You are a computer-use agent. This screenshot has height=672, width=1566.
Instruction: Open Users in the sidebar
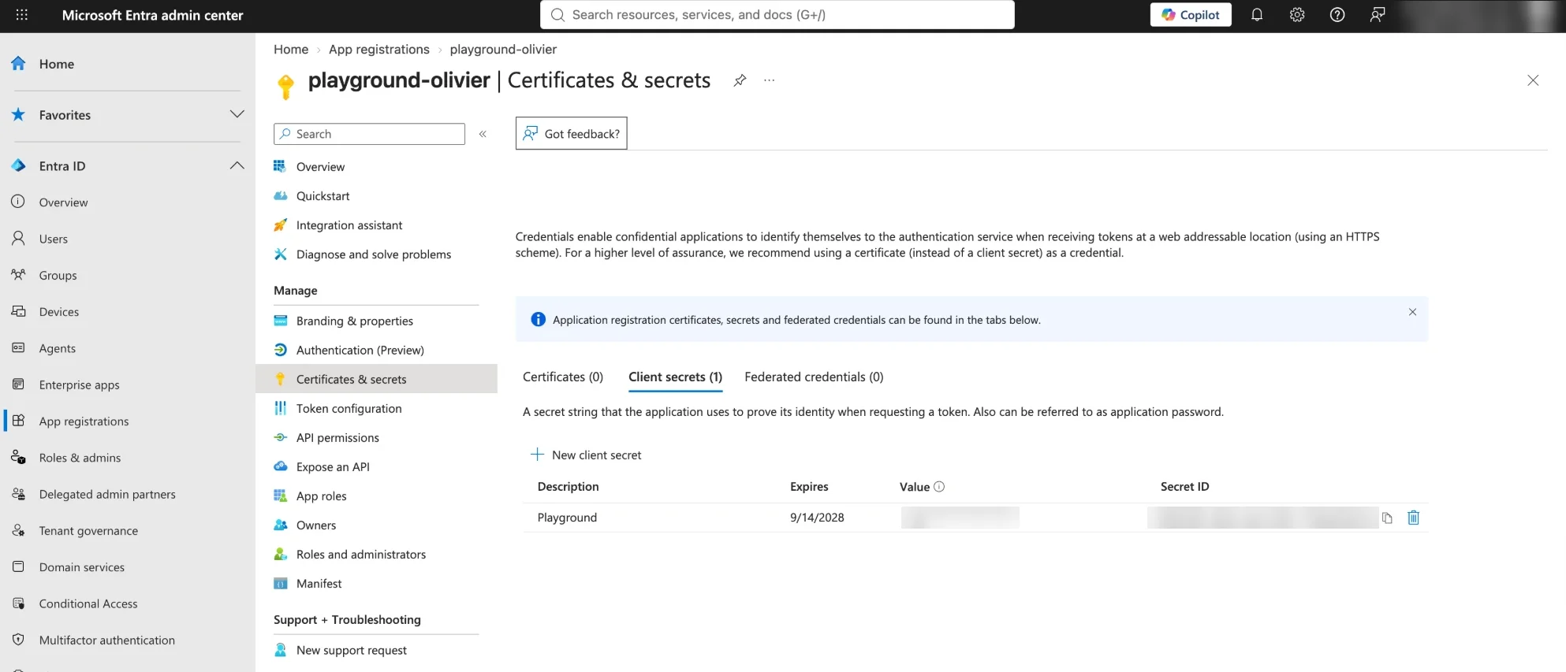pyautogui.click(x=53, y=239)
